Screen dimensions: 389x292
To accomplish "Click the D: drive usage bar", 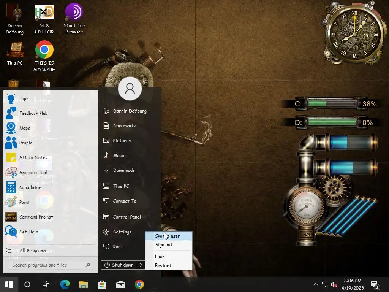I will (x=332, y=122).
